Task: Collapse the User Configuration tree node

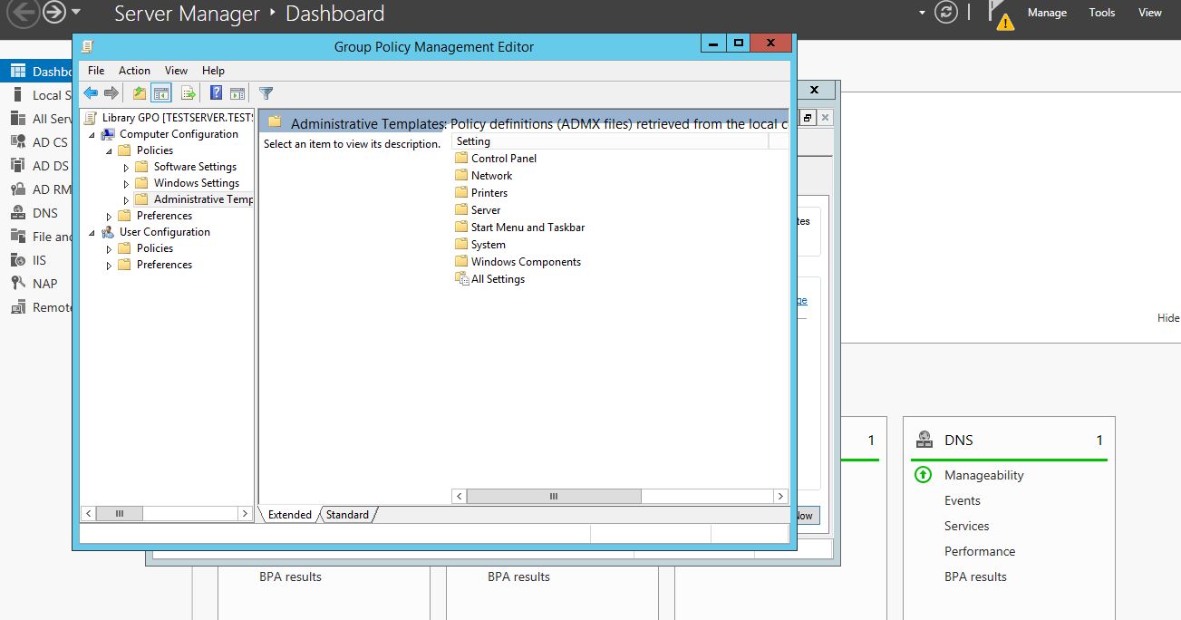Action: pyautogui.click(x=92, y=232)
